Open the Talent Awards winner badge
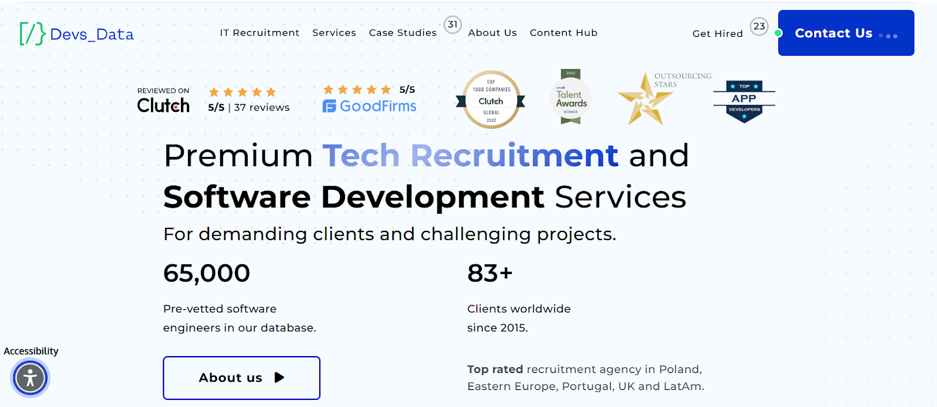The width and height of the screenshot is (937, 407). 571,97
